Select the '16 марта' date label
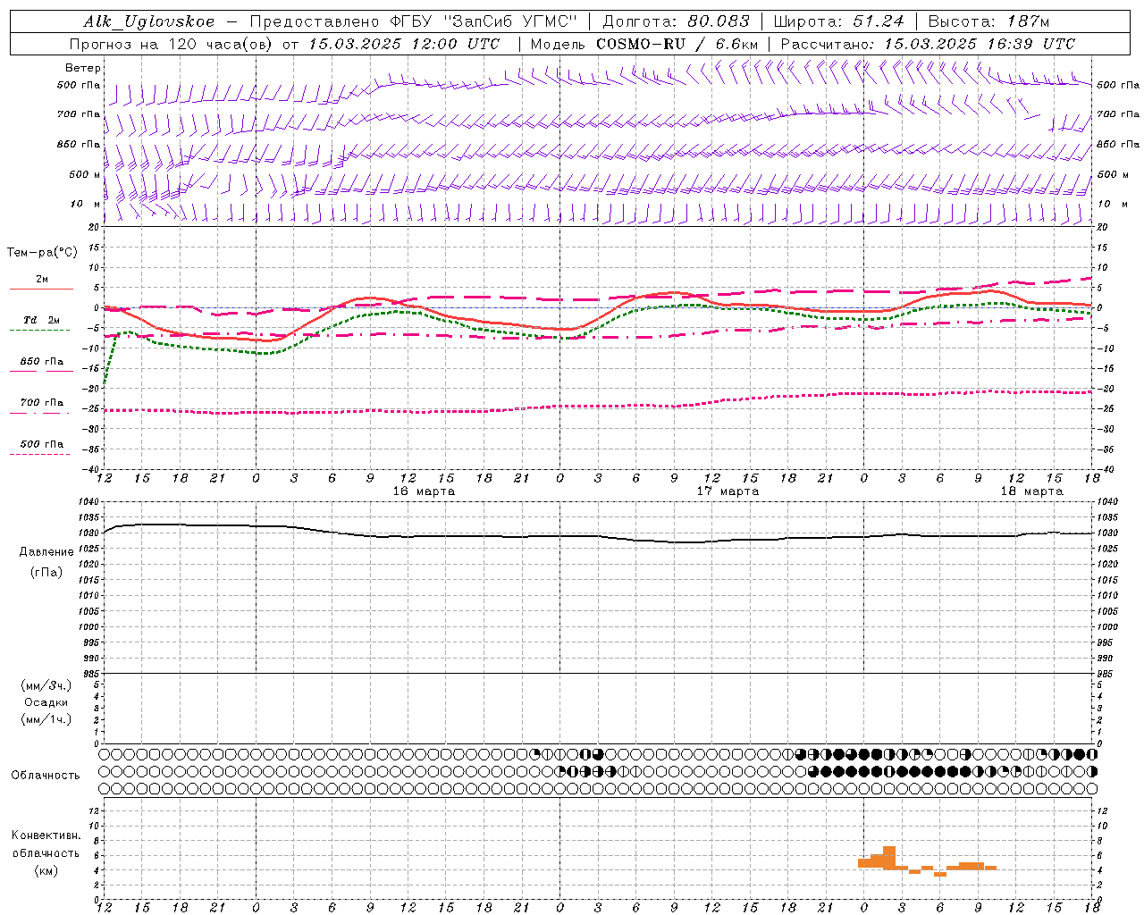This screenshot has width=1144, height=915. [x=424, y=491]
